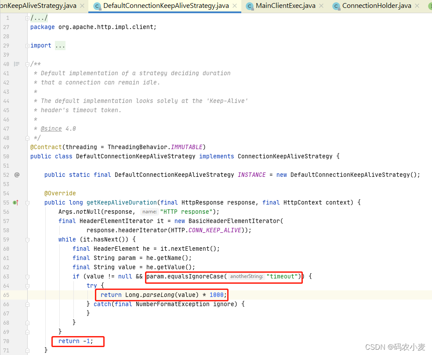Click line number 50 in the gutter

point(6,157)
